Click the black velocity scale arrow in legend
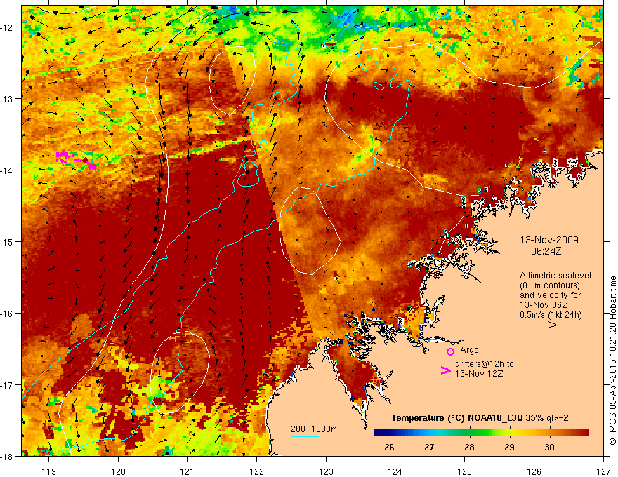The width and height of the screenshot is (618, 477). (543, 325)
